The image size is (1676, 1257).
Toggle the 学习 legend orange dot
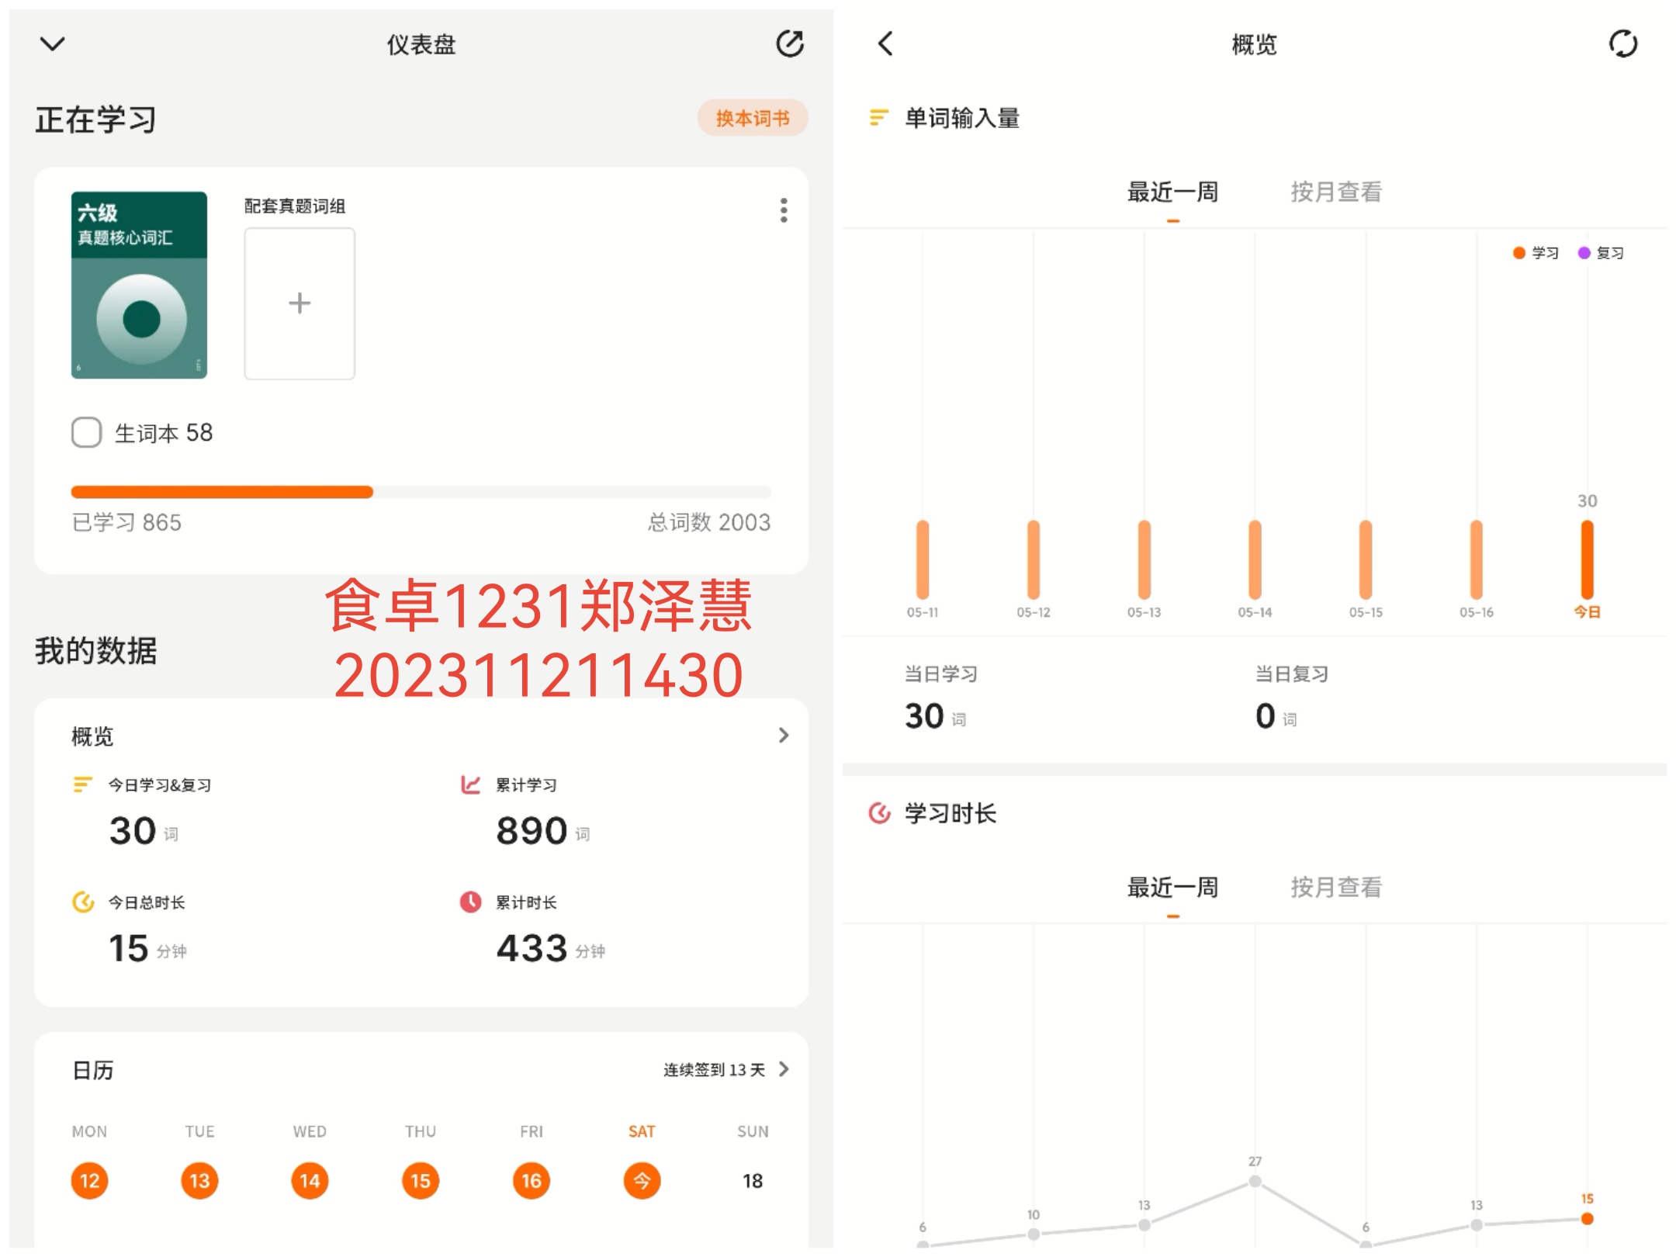pyautogui.click(x=1519, y=253)
